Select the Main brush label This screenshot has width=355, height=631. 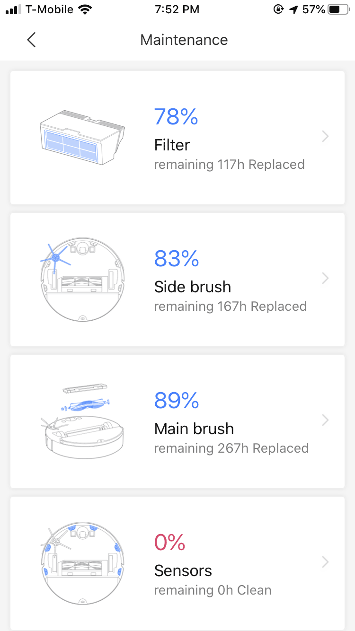coord(194,429)
